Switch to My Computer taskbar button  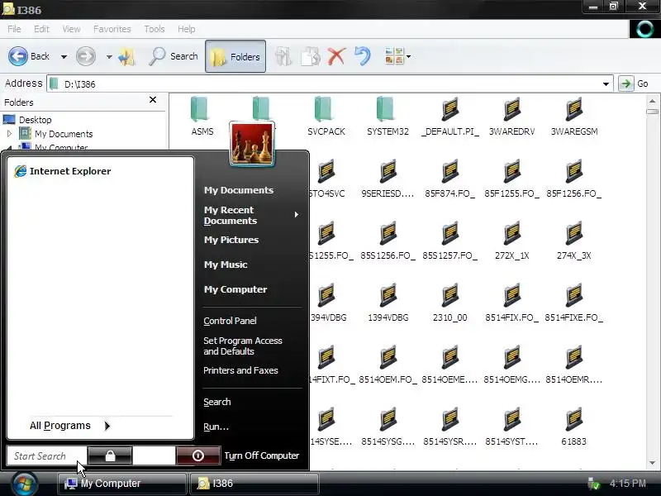122,484
